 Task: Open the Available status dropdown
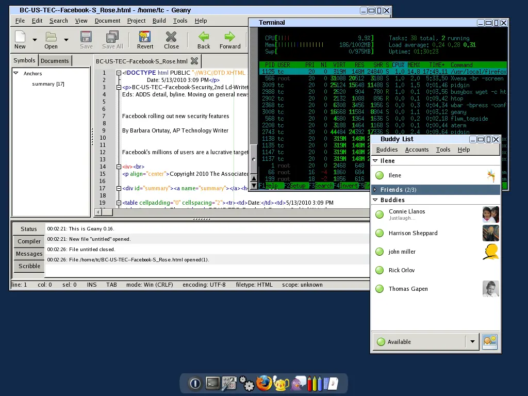pos(472,341)
